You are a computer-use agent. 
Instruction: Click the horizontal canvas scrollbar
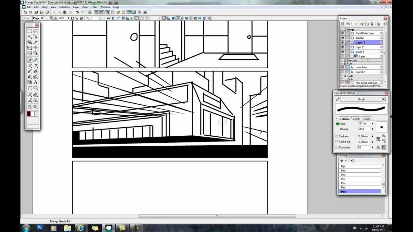217,216
